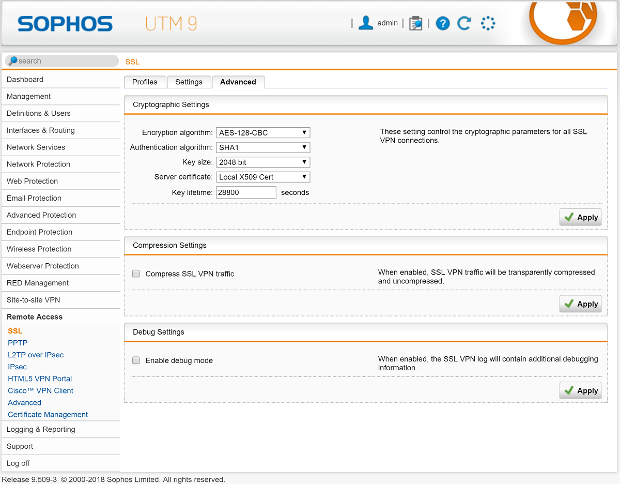Expand Advanced Protection menu

tap(61, 216)
